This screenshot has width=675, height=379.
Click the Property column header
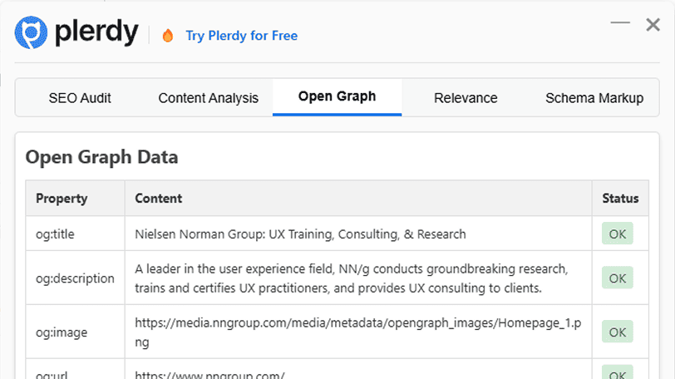pos(62,199)
